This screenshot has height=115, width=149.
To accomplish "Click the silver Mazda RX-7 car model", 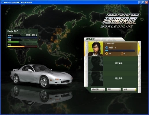I will (x=41, y=76).
